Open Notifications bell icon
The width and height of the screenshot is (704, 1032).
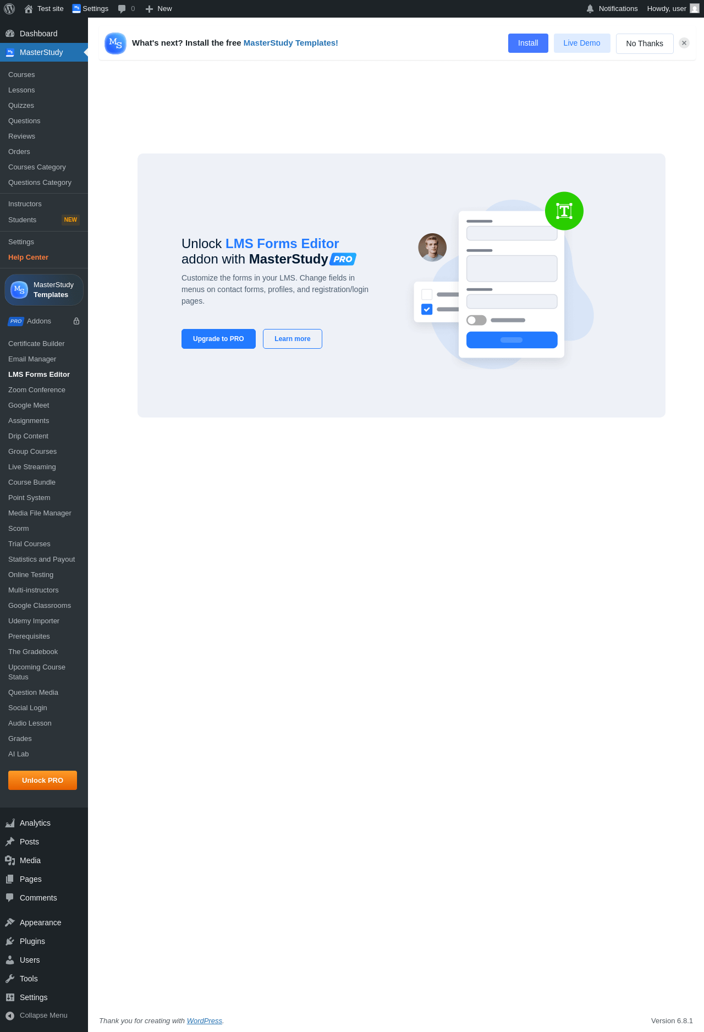tap(590, 9)
